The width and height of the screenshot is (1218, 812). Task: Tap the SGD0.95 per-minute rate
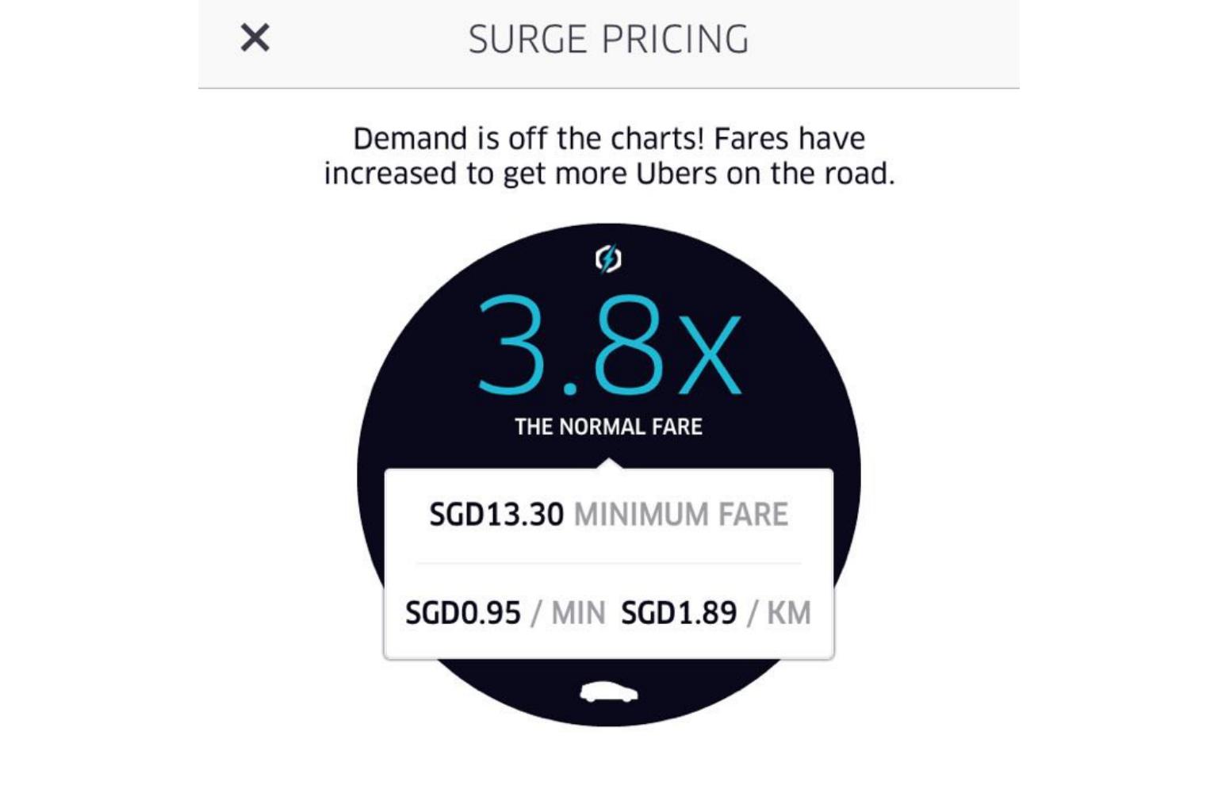(x=463, y=613)
